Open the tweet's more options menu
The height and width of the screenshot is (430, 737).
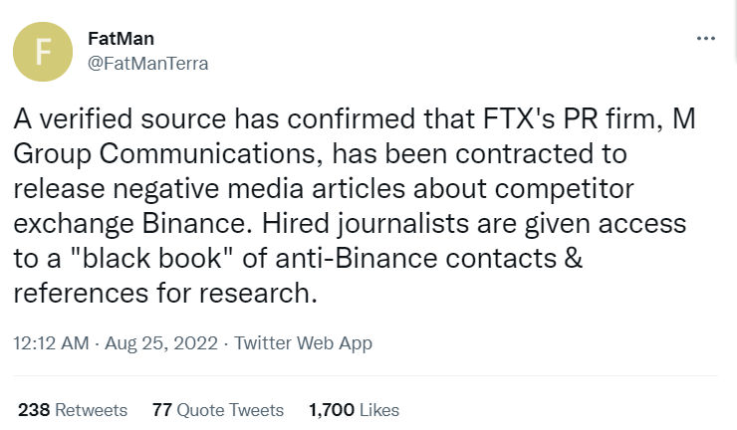click(706, 38)
